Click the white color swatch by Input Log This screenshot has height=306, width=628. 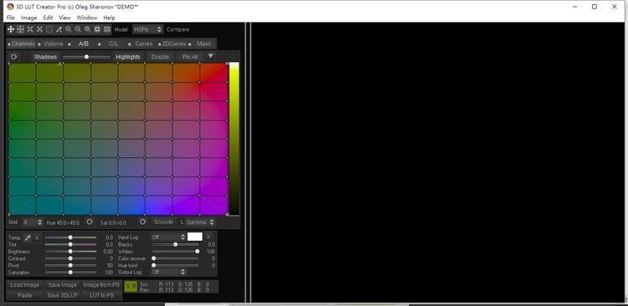click(x=195, y=237)
